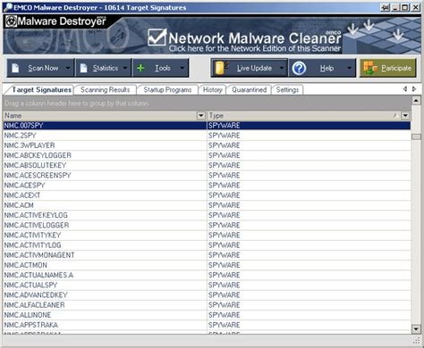Select the NMC.ACM row
Viewport: 424px width, 348px height.
(x=207, y=205)
